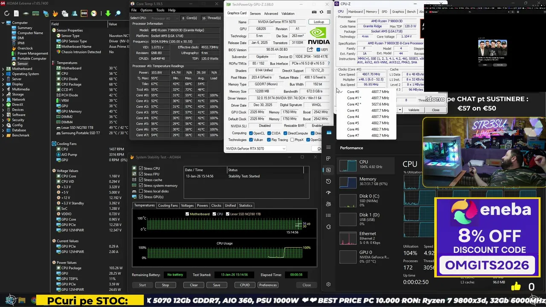The width and height of the screenshot is (546, 307).
Task: Click the magnifier search icon in AIDA64
Action: pos(118,13)
